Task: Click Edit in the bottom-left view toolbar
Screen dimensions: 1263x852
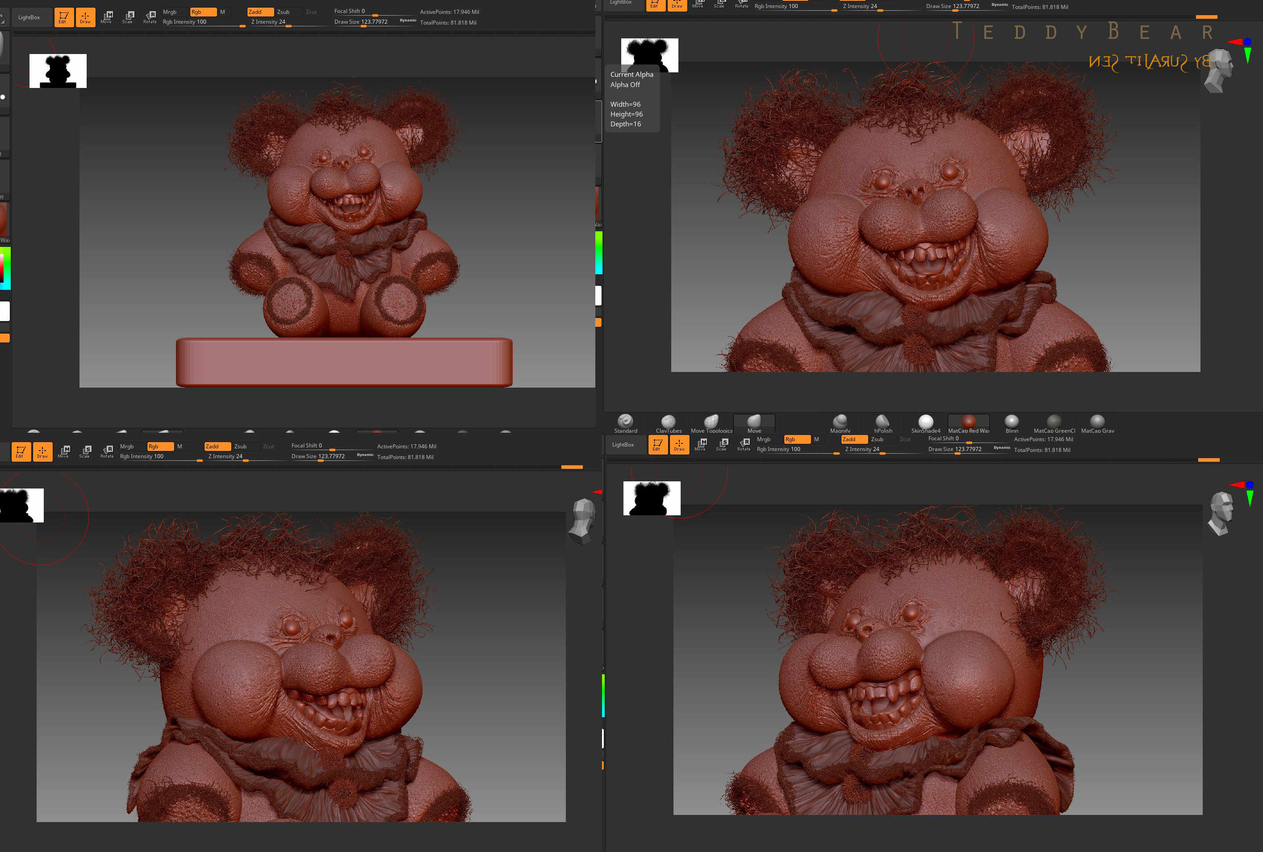Action: [21, 451]
